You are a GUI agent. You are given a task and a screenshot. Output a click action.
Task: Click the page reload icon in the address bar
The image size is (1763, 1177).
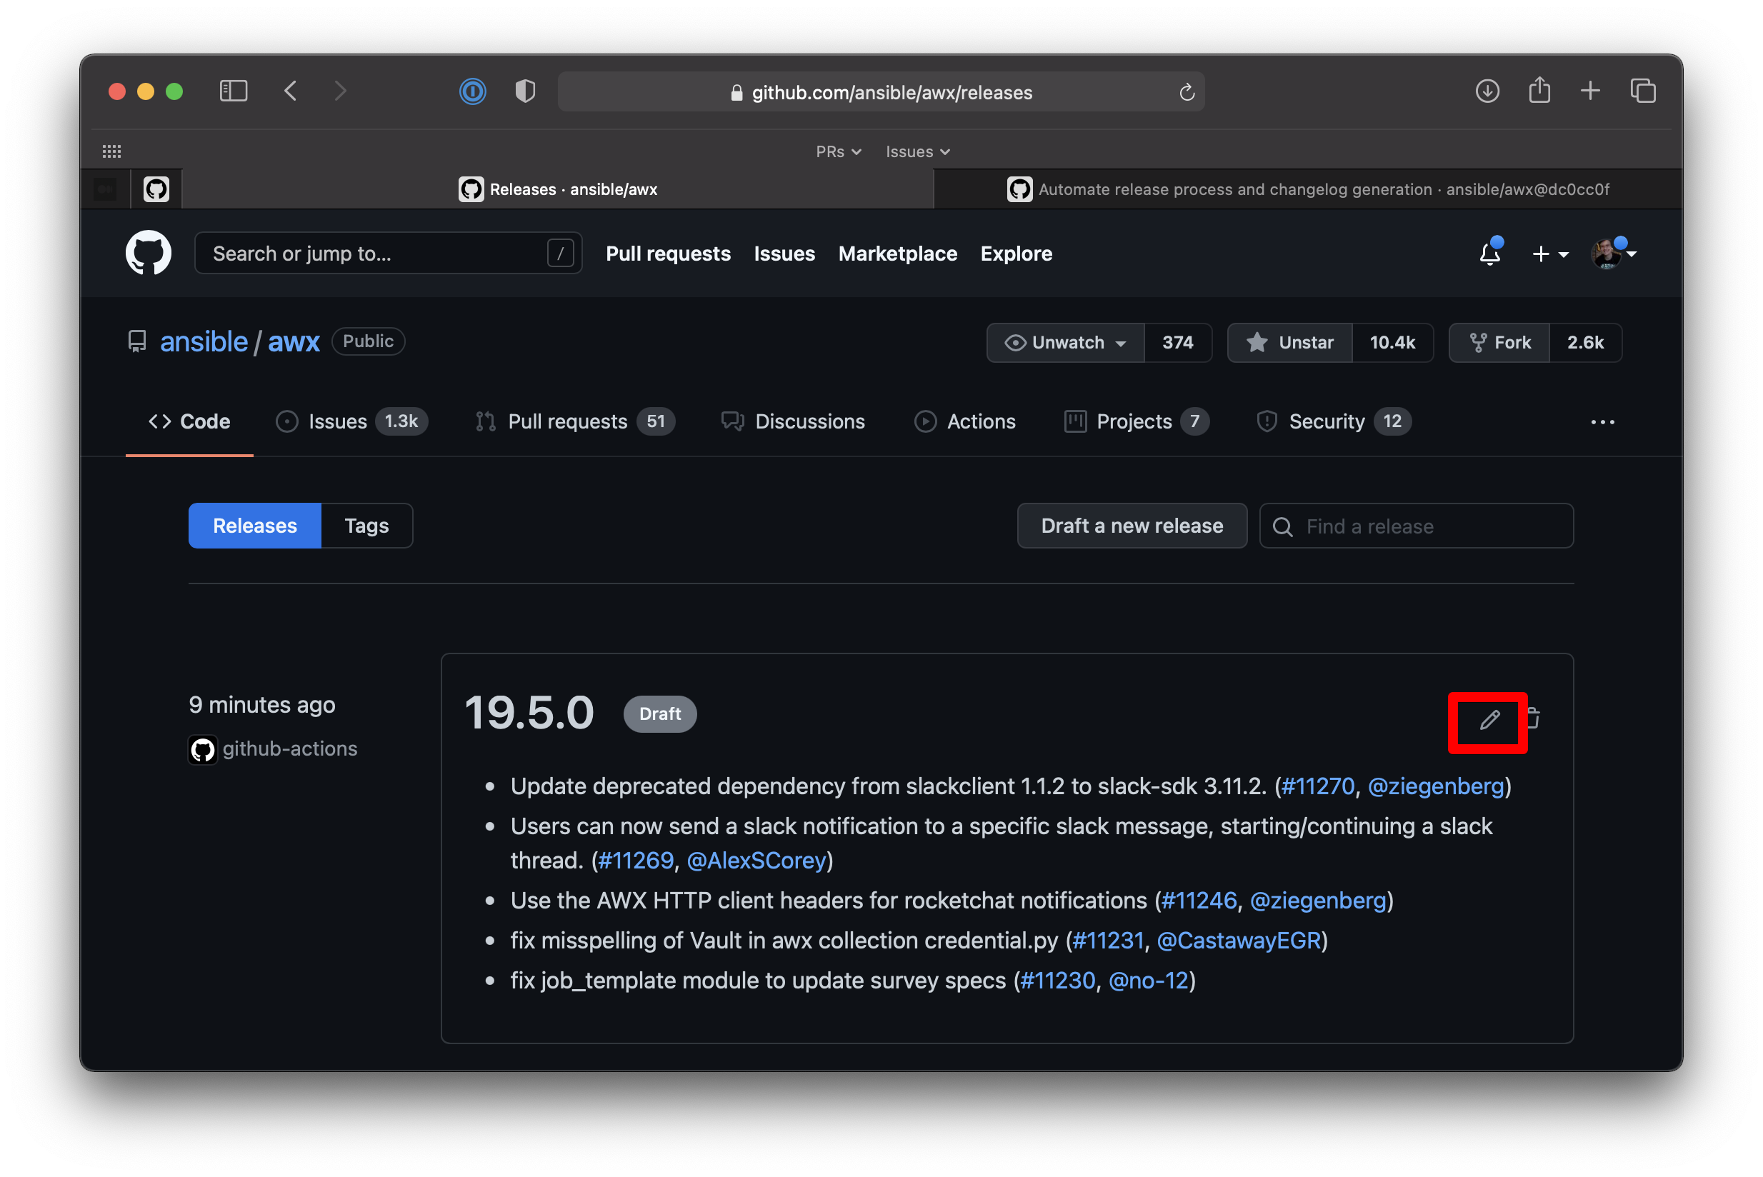pos(1187,92)
